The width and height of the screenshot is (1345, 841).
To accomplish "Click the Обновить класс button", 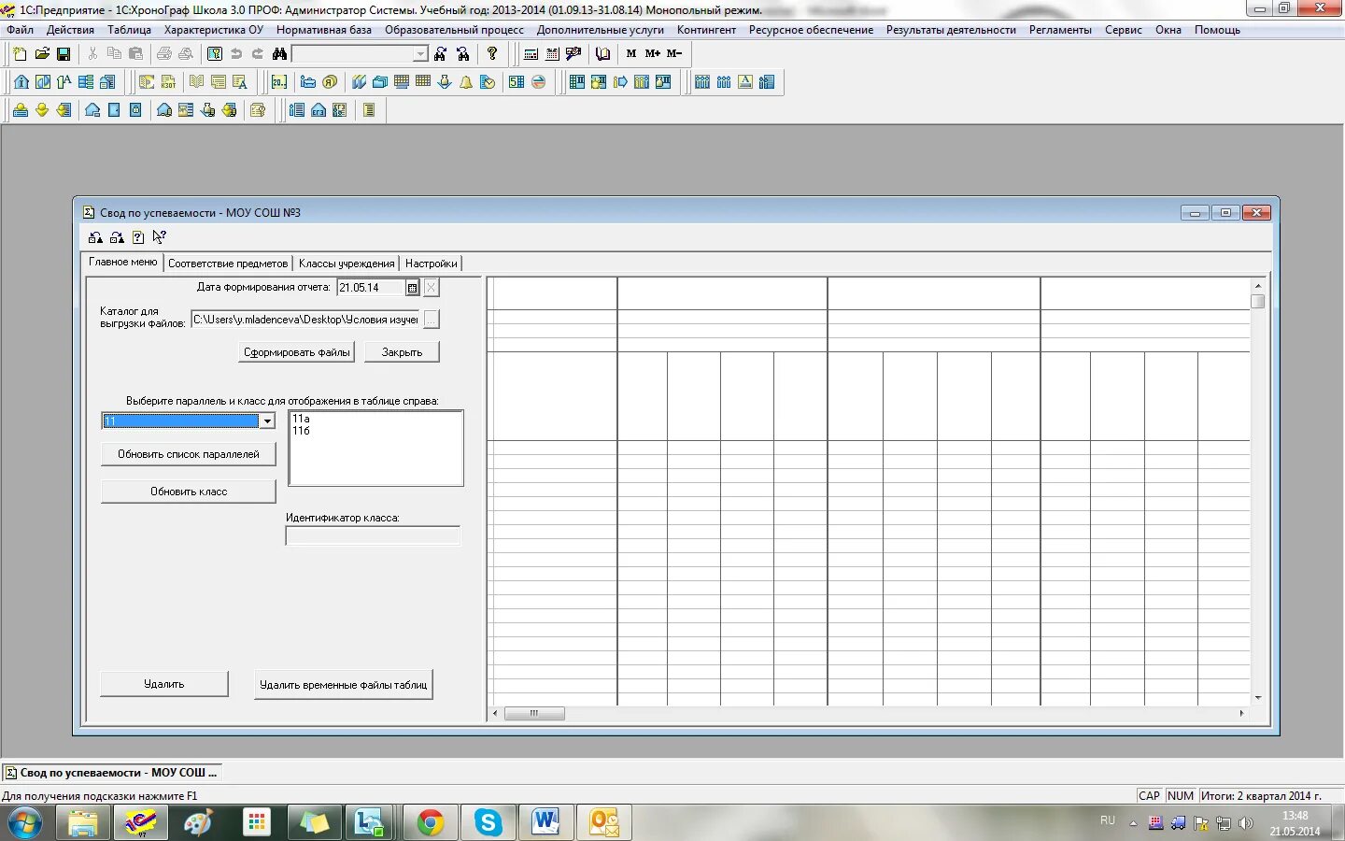I will (189, 492).
